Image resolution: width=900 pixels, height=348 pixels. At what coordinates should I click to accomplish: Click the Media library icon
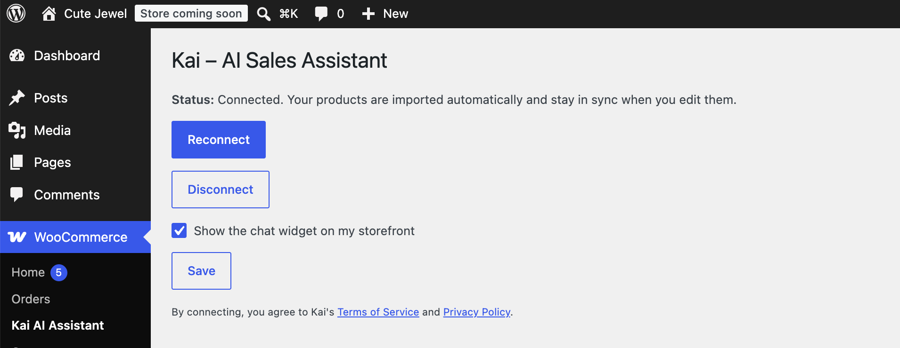tap(17, 130)
